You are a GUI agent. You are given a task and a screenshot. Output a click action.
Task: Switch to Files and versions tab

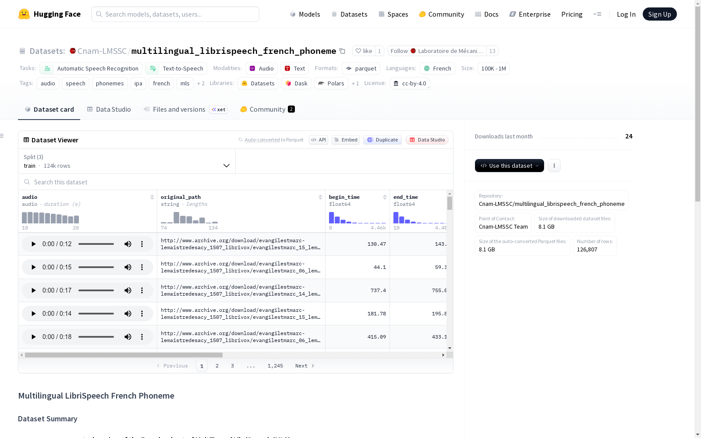pyautogui.click(x=185, y=109)
